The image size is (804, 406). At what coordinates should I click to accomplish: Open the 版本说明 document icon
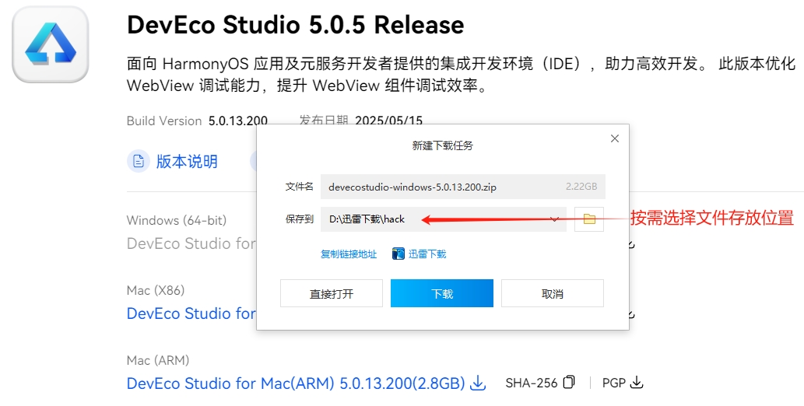[x=139, y=162]
